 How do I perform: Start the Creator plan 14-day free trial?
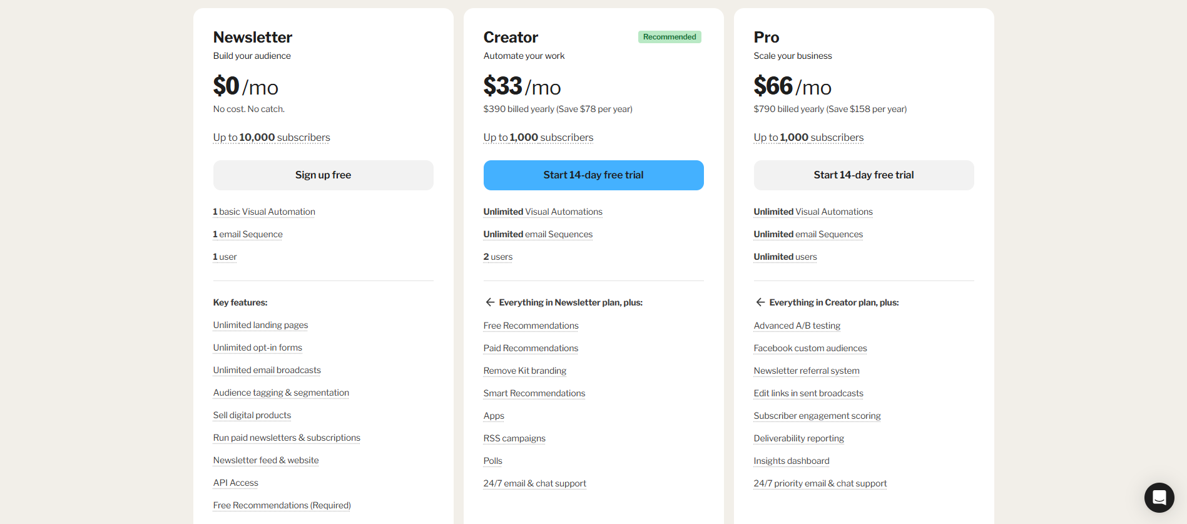click(x=593, y=175)
